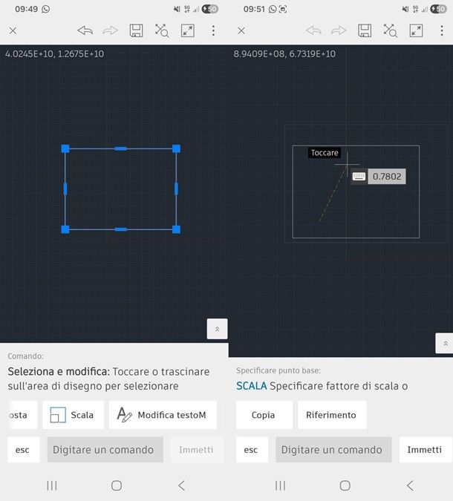Expand command panel chevron in right screen

coord(444,343)
